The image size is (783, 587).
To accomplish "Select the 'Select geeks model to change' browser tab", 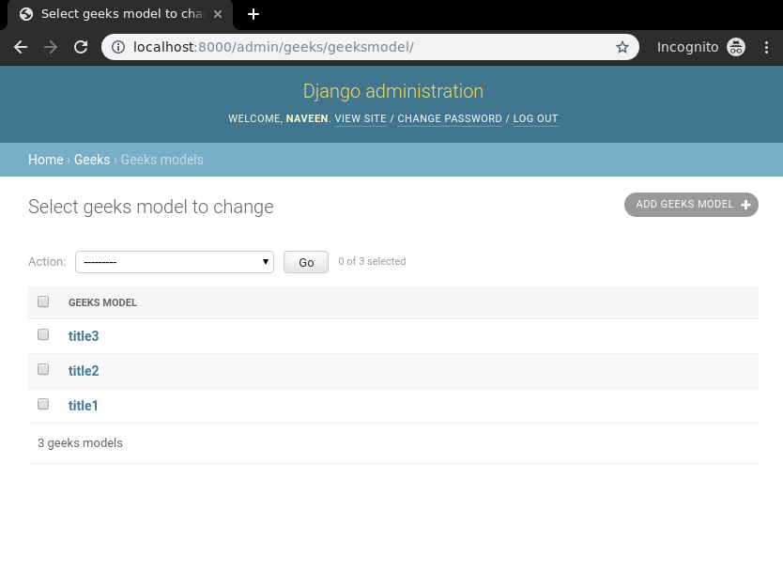I will point(120,14).
